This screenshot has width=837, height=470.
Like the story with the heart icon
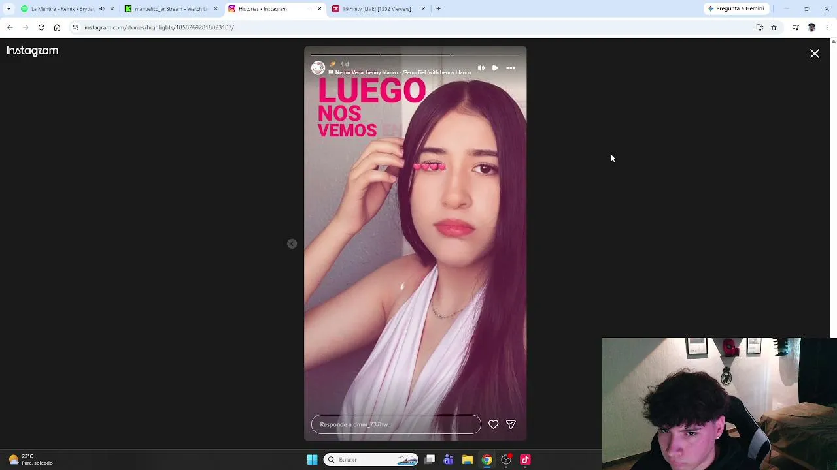(494, 424)
